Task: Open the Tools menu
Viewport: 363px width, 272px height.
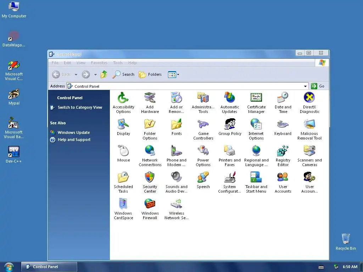Action: pos(118,63)
